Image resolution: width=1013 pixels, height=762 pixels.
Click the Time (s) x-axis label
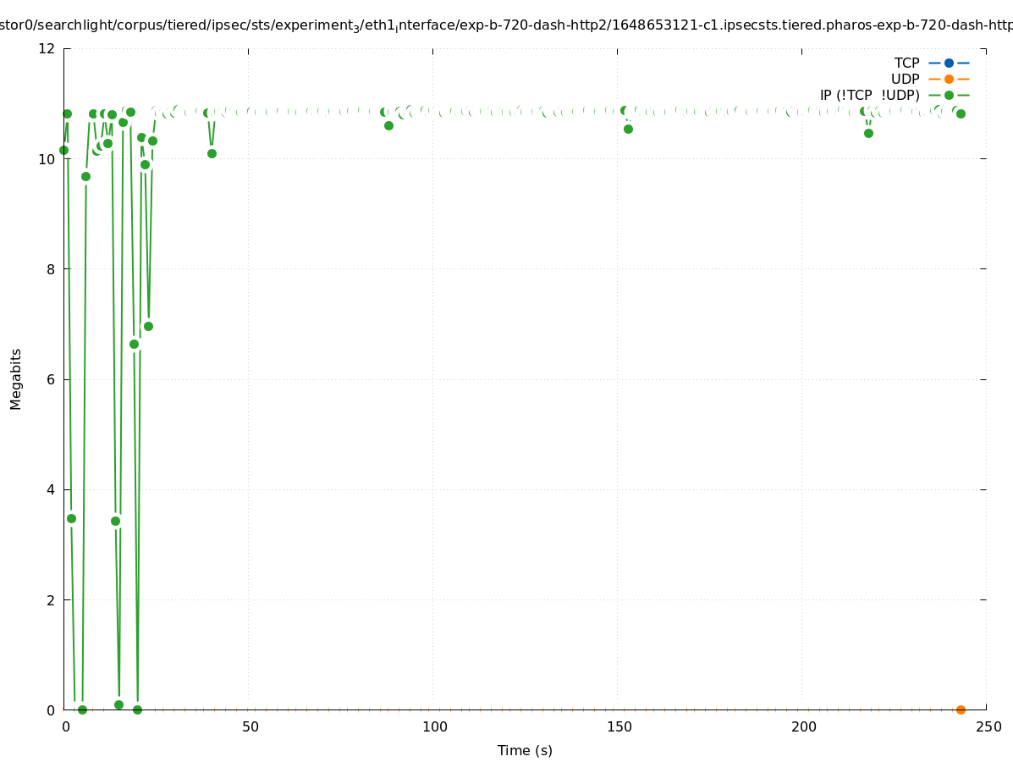pyautogui.click(x=525, y=750)
